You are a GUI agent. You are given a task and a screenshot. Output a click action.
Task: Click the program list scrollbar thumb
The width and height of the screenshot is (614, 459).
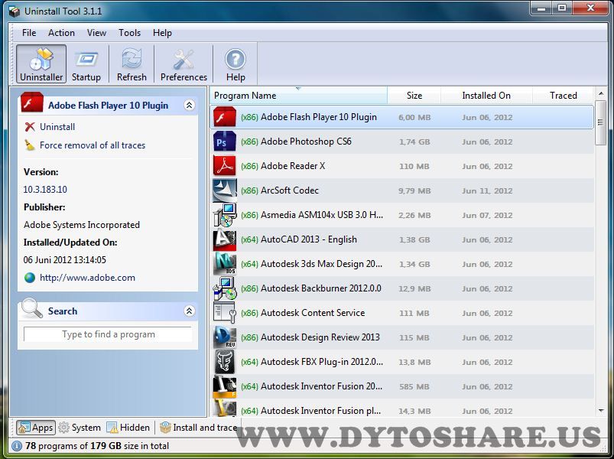click(x=600, y=123)
